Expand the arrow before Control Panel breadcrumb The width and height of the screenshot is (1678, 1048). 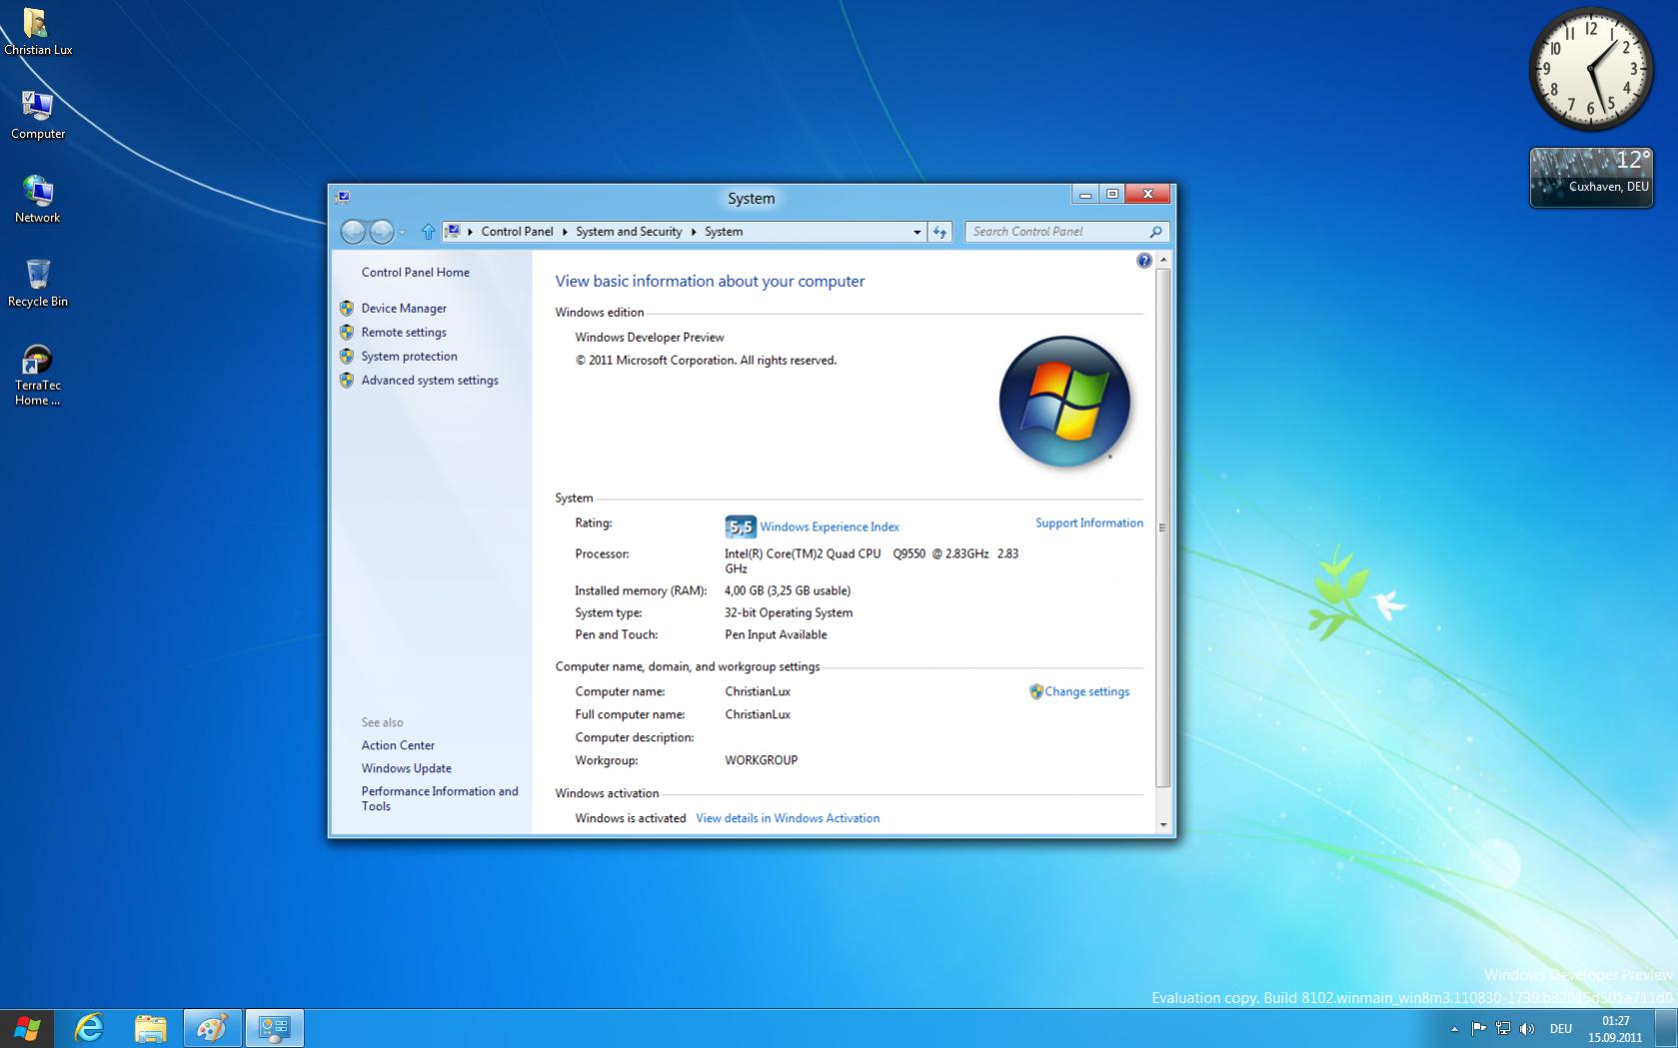(x=470, y=232)
